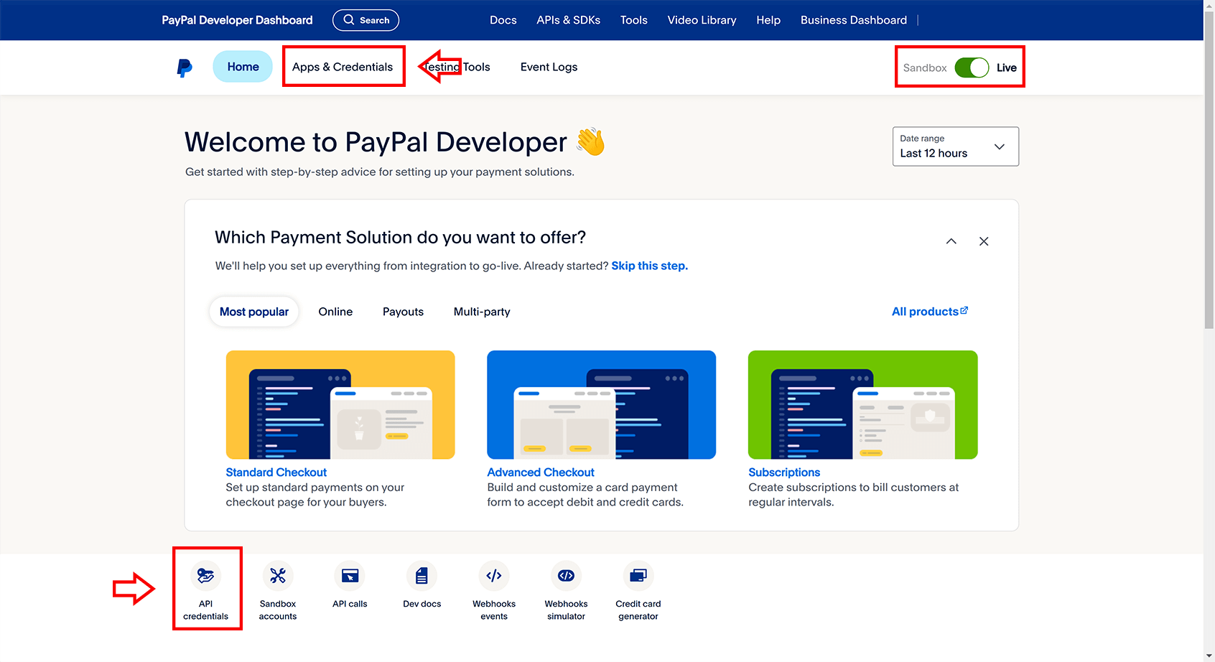Screen dimensions: 1215x662
Task: Click the Sandbox label beside the switch
Action: tap(924, 67)
